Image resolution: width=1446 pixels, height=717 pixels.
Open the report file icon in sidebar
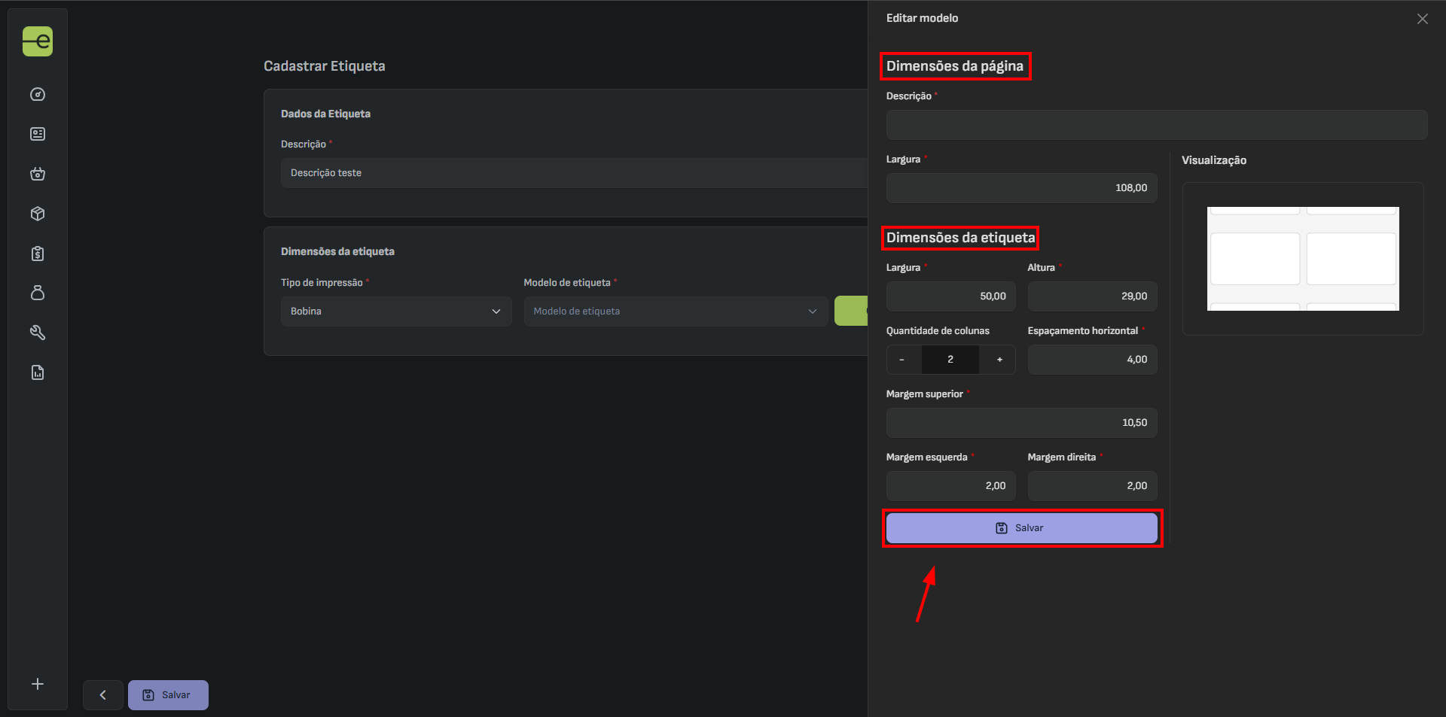click(38, 372)
